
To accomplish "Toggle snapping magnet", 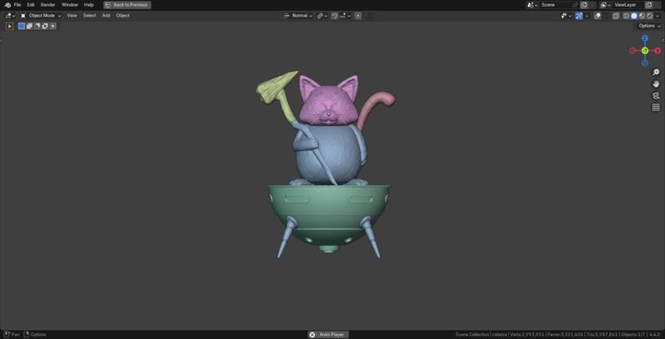I will [335, 16].
